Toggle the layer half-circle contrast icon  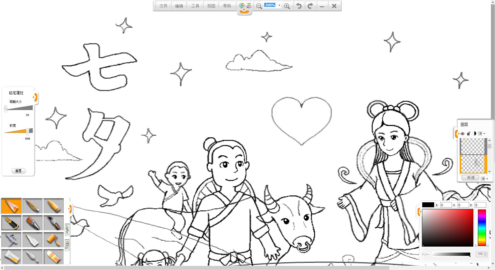pos(475,133)
